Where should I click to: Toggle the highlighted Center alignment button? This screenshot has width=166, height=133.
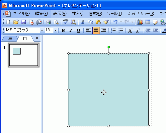coord(96,31)
